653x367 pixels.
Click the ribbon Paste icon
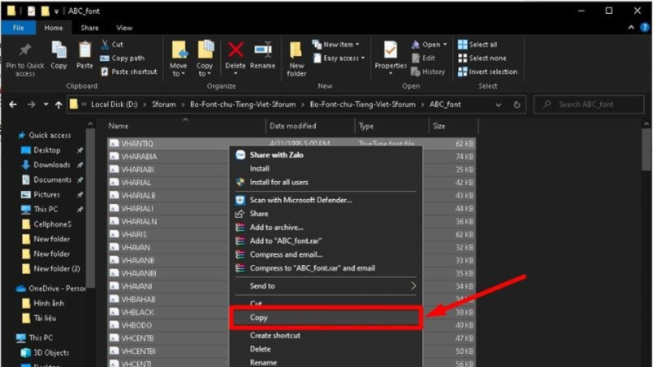click(x=85, y=51)
